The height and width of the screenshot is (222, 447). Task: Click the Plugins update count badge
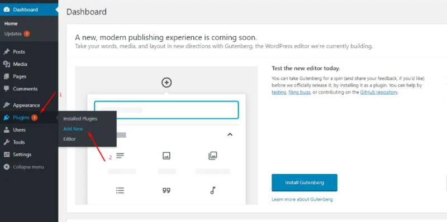[x=35, y=117]
